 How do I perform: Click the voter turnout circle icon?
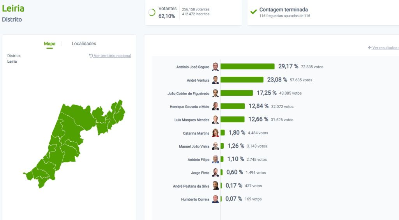tap(152, 12)
